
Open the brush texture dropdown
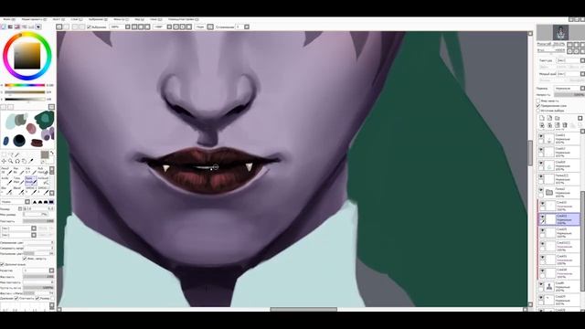[34, 235]
